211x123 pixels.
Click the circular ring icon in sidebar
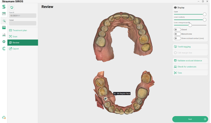[x=4, y=42]
